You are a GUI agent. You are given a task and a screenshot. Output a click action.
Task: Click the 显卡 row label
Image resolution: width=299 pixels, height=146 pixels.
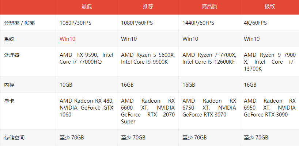point(9,100)
